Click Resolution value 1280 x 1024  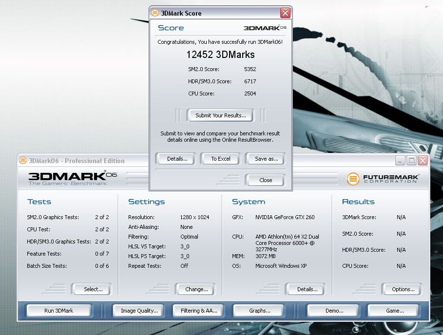point(194,217)
